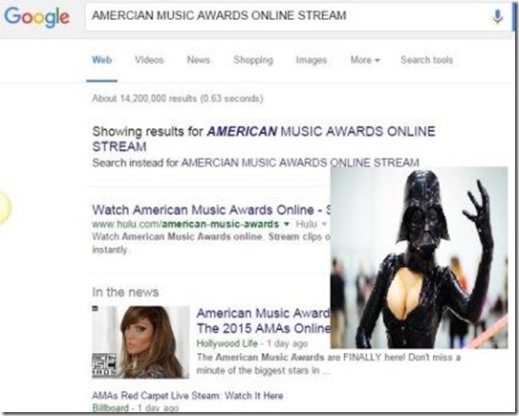Click the news story thumbnail image
This screenshot has width=519, height=416.
click(x=141, y=341)
